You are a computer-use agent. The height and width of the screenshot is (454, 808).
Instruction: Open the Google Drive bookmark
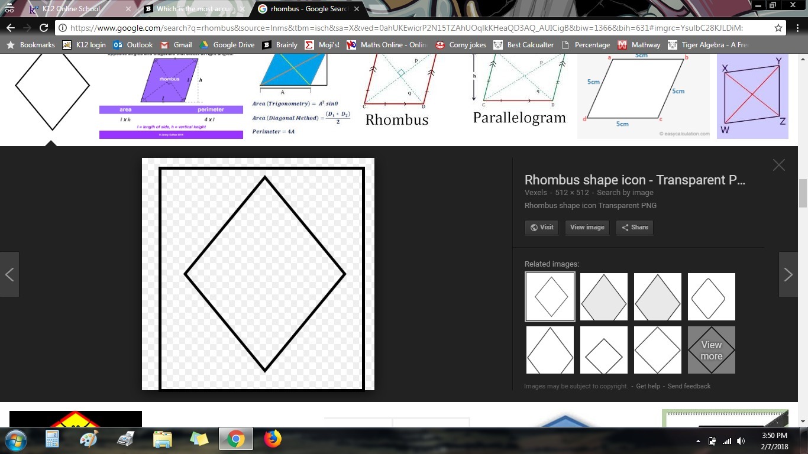click(x=227, y=45)
